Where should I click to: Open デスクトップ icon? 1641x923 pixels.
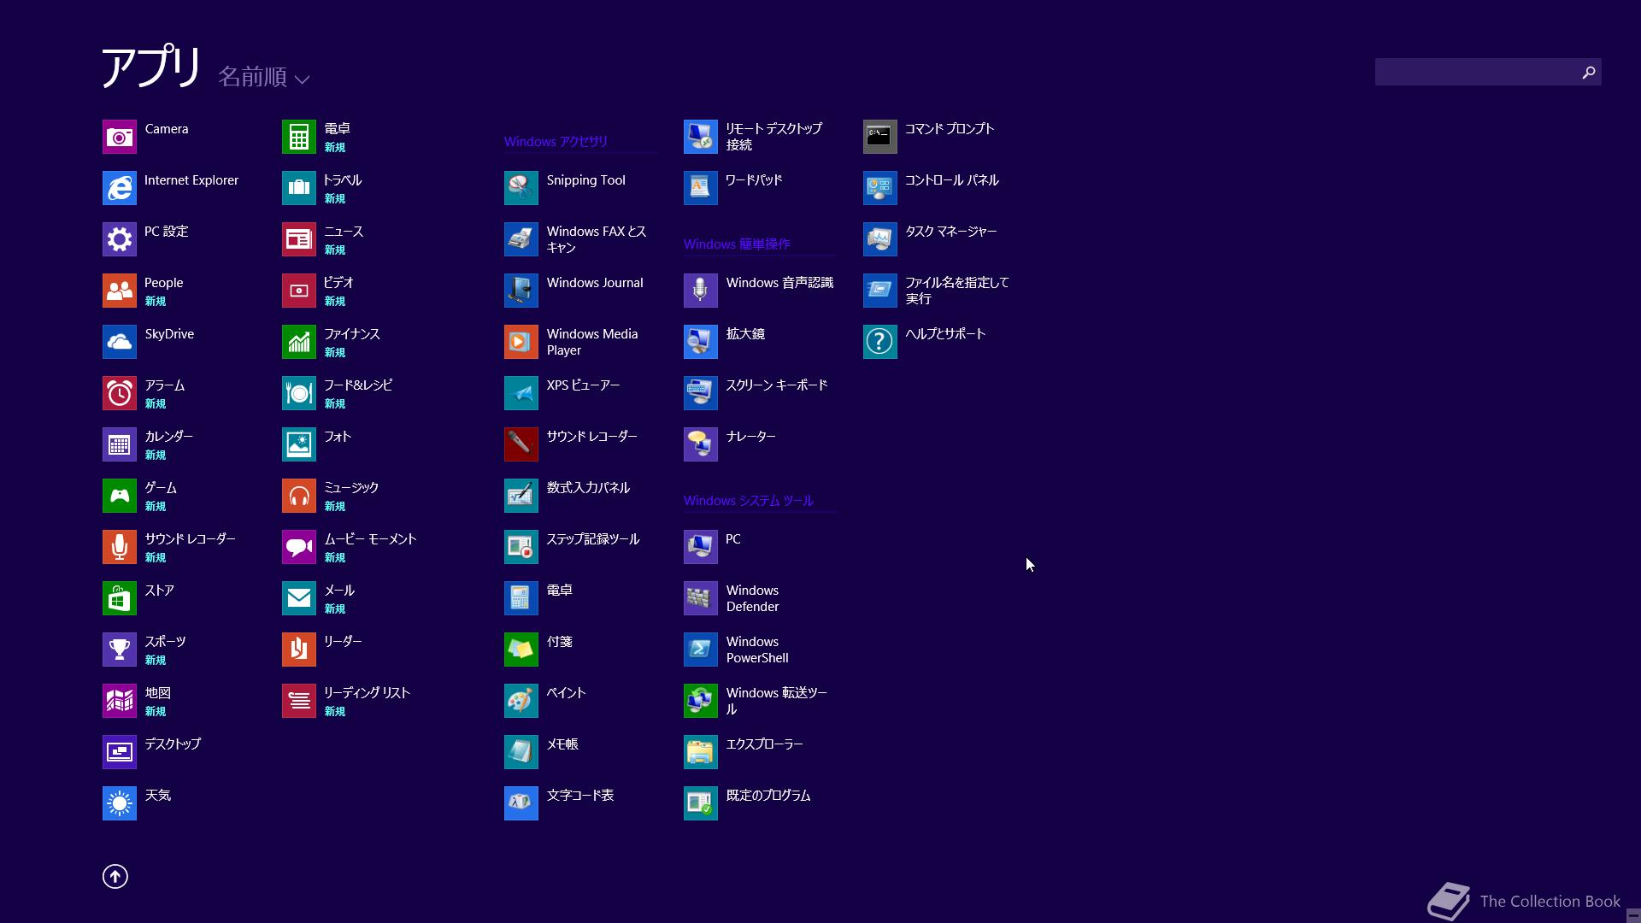tap(120, 752)
